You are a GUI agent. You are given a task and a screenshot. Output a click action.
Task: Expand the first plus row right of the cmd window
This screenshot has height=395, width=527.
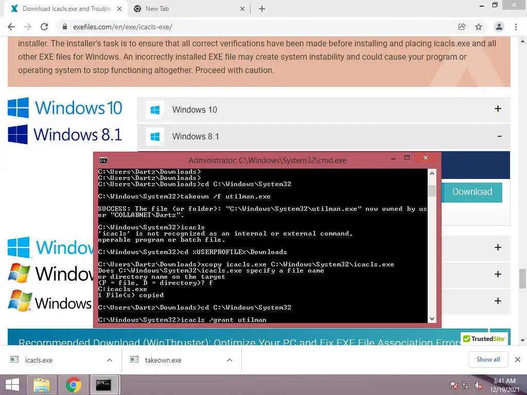coord(498,247)
